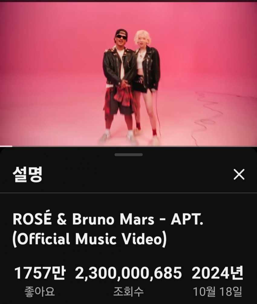Close the 설명 description panel
This screenshot has height=304, width=257.
(x=239, y=174)
